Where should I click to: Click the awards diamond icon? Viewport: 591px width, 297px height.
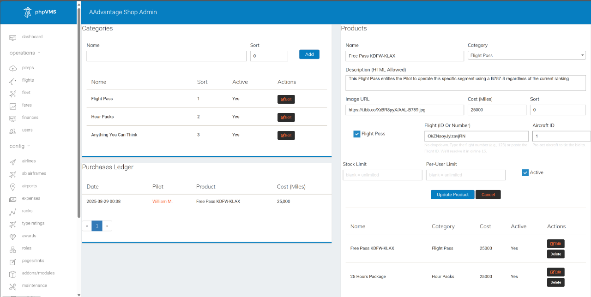13,236
